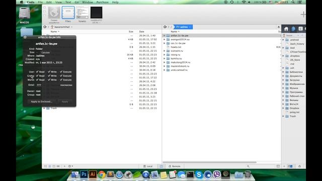Open the Wi-Fi status menu
This screenshot has height=181, width=322.
(244, 2)
